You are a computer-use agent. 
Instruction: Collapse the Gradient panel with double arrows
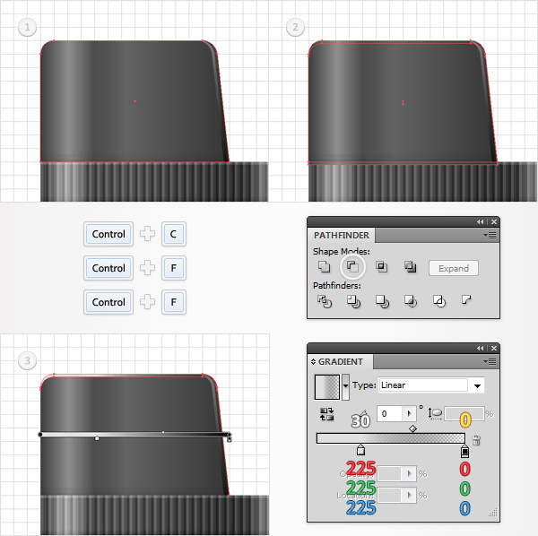tap(481, 349)
